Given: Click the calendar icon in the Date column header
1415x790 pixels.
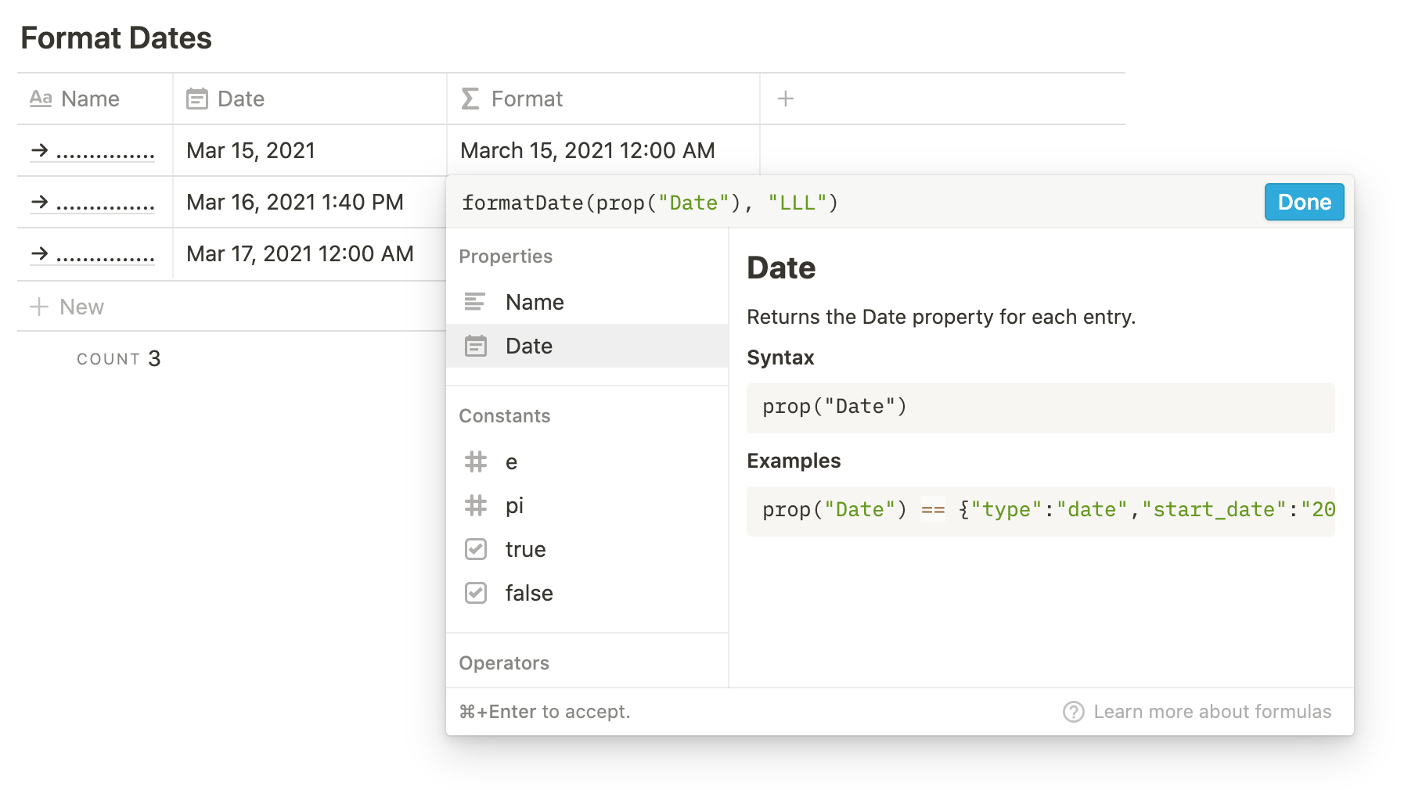Looking at the screenshot, I should point(197,99).
